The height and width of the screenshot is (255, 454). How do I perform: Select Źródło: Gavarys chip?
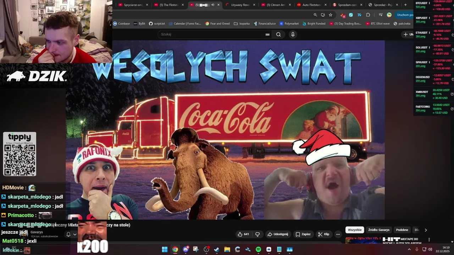click(379, 230)
